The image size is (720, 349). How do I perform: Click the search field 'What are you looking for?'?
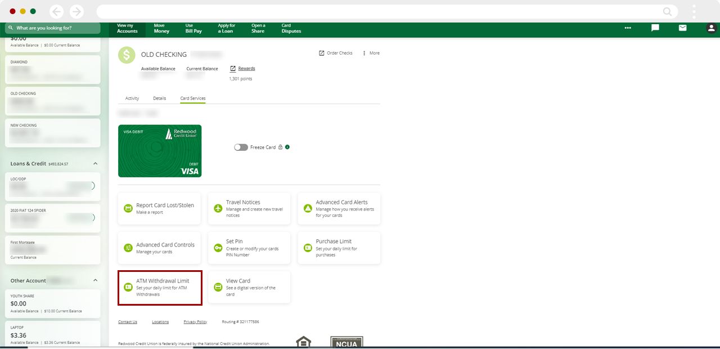(53, 28)
